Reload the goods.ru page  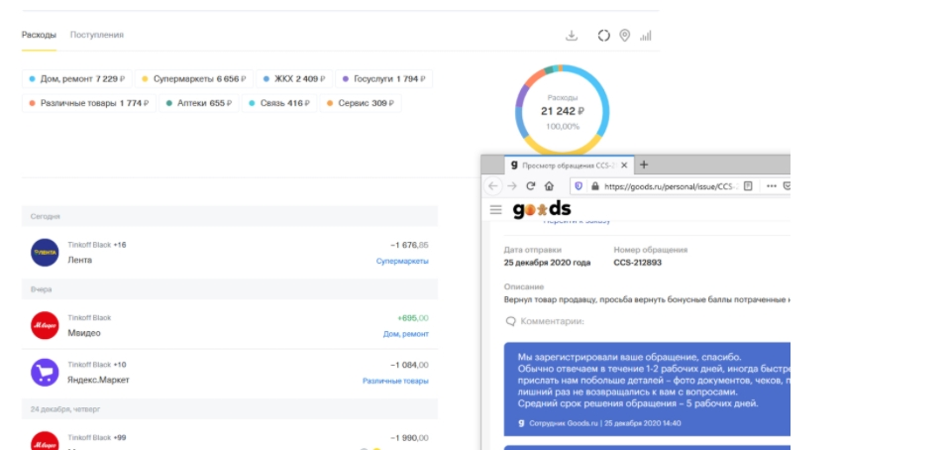tap(530, 186)
